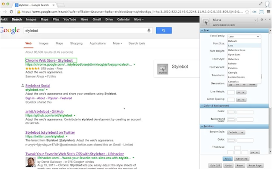
Task: Choose Default from font family list
Action: (244, 41)
